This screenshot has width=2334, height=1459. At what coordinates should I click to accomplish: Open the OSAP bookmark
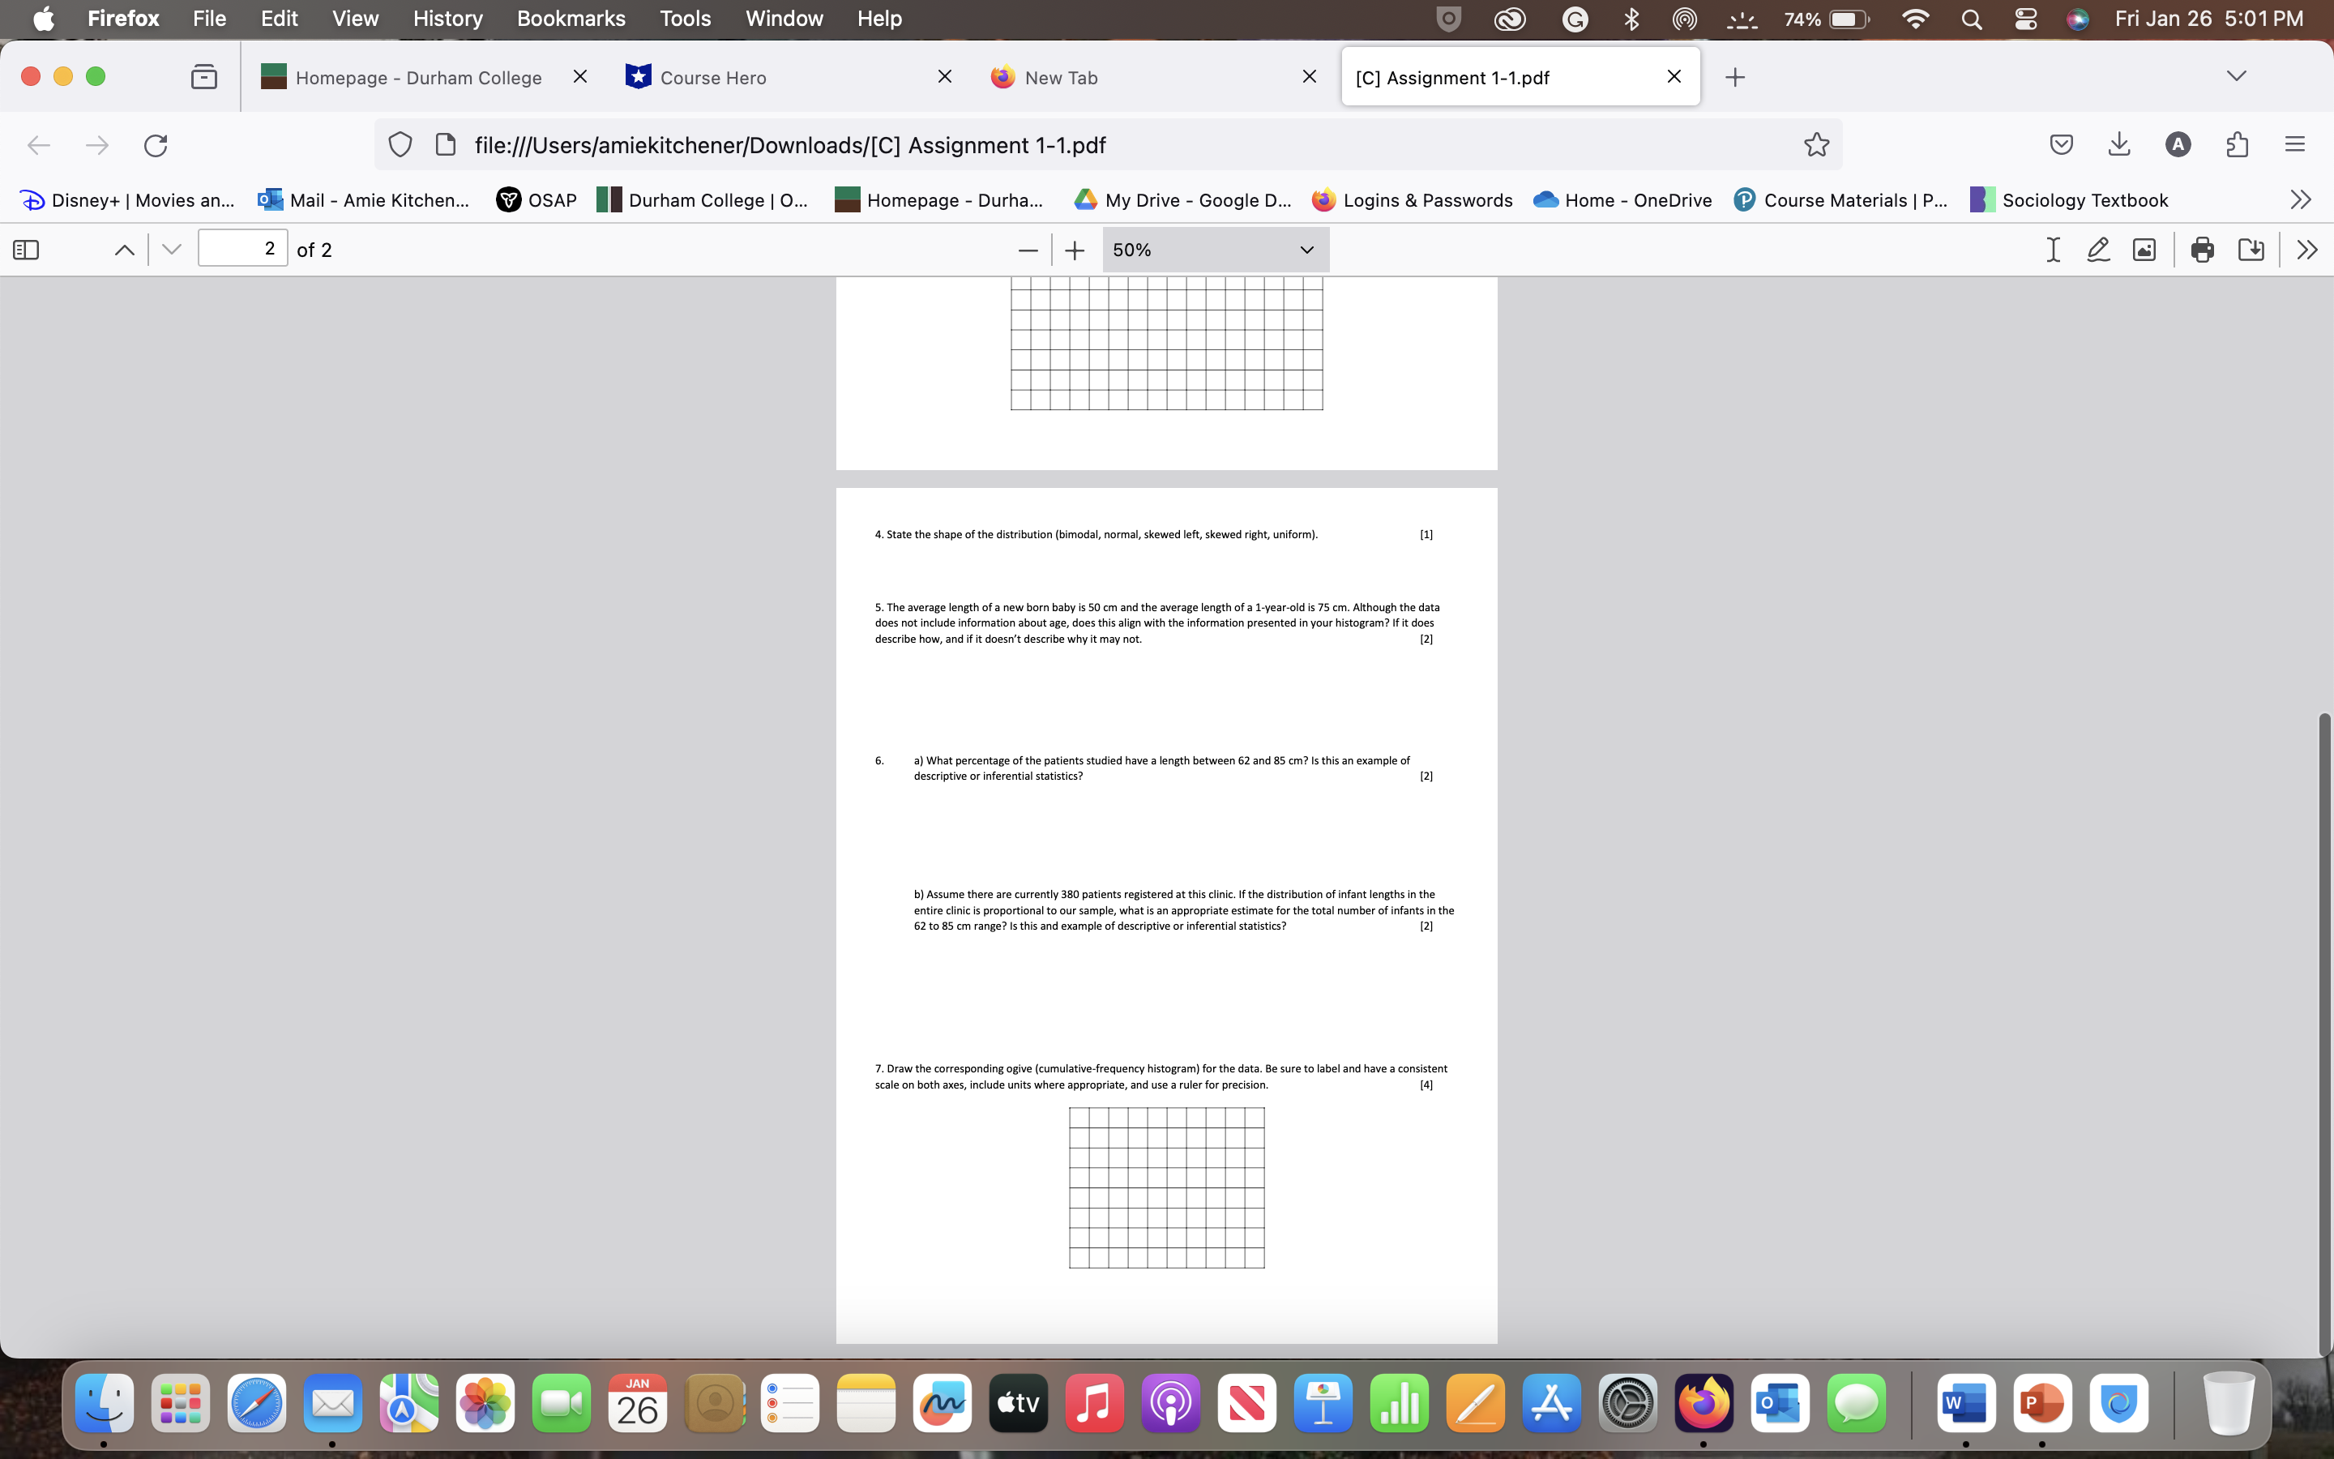point(536,199)
